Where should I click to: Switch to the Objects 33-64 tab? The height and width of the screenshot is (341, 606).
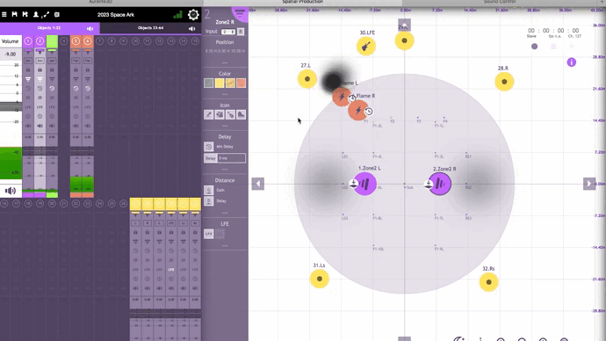coord(151,28)
